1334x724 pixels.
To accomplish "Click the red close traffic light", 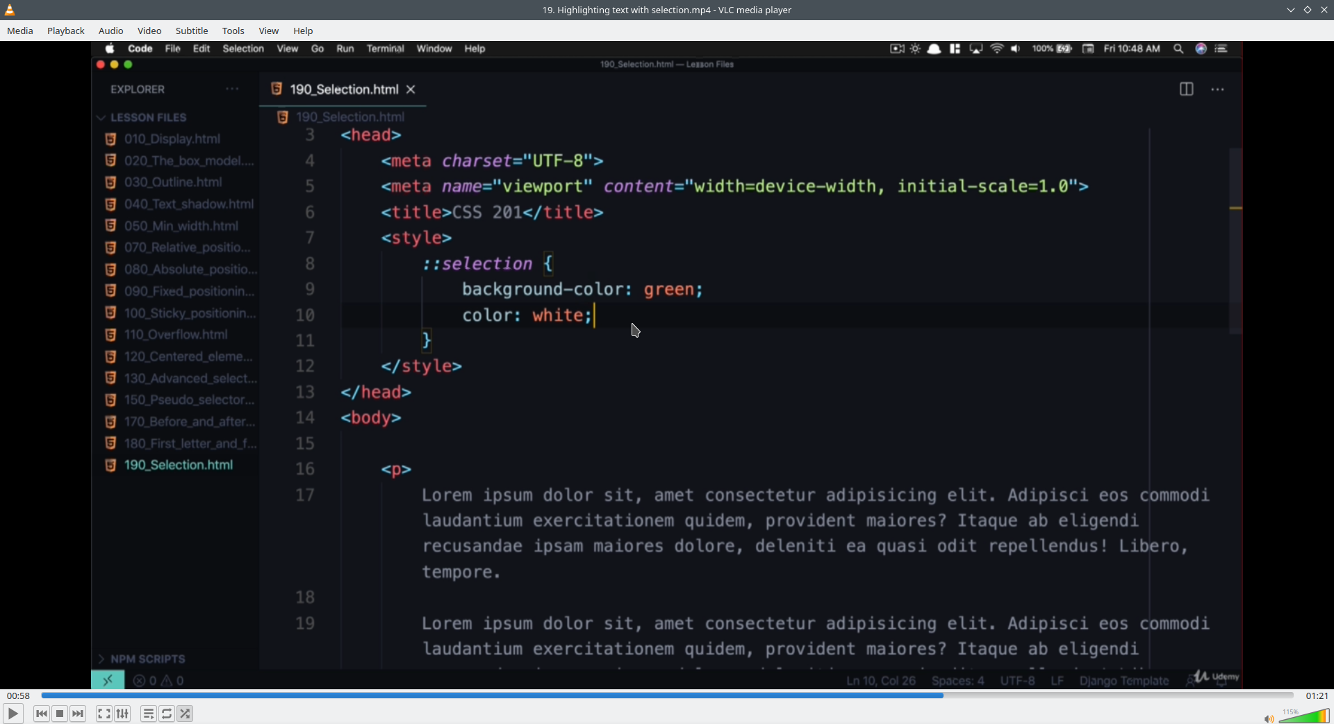I will click(100, 65).
